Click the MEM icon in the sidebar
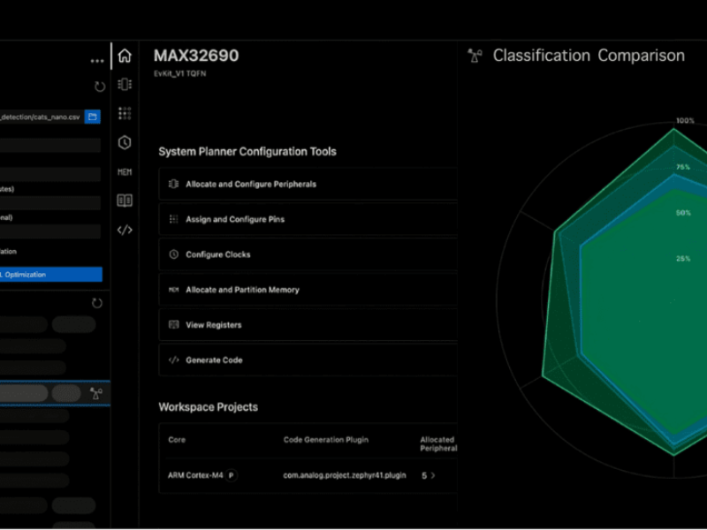The width and height of the screenshot is (707, 530). (x=124, y=171)
